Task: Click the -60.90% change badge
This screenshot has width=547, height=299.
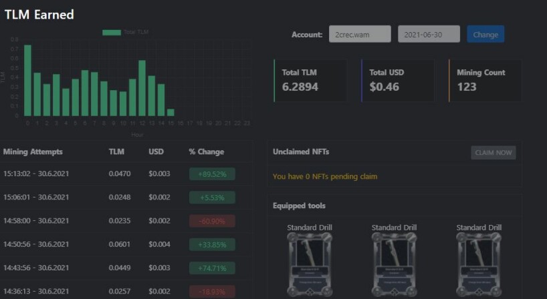Action: point(212,221)
